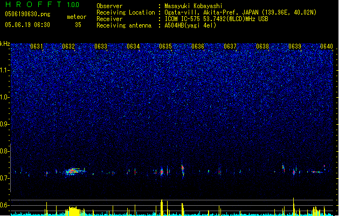Click the 0639 time marker
Viewport: 339px width, 216px height.
point(295,46)
